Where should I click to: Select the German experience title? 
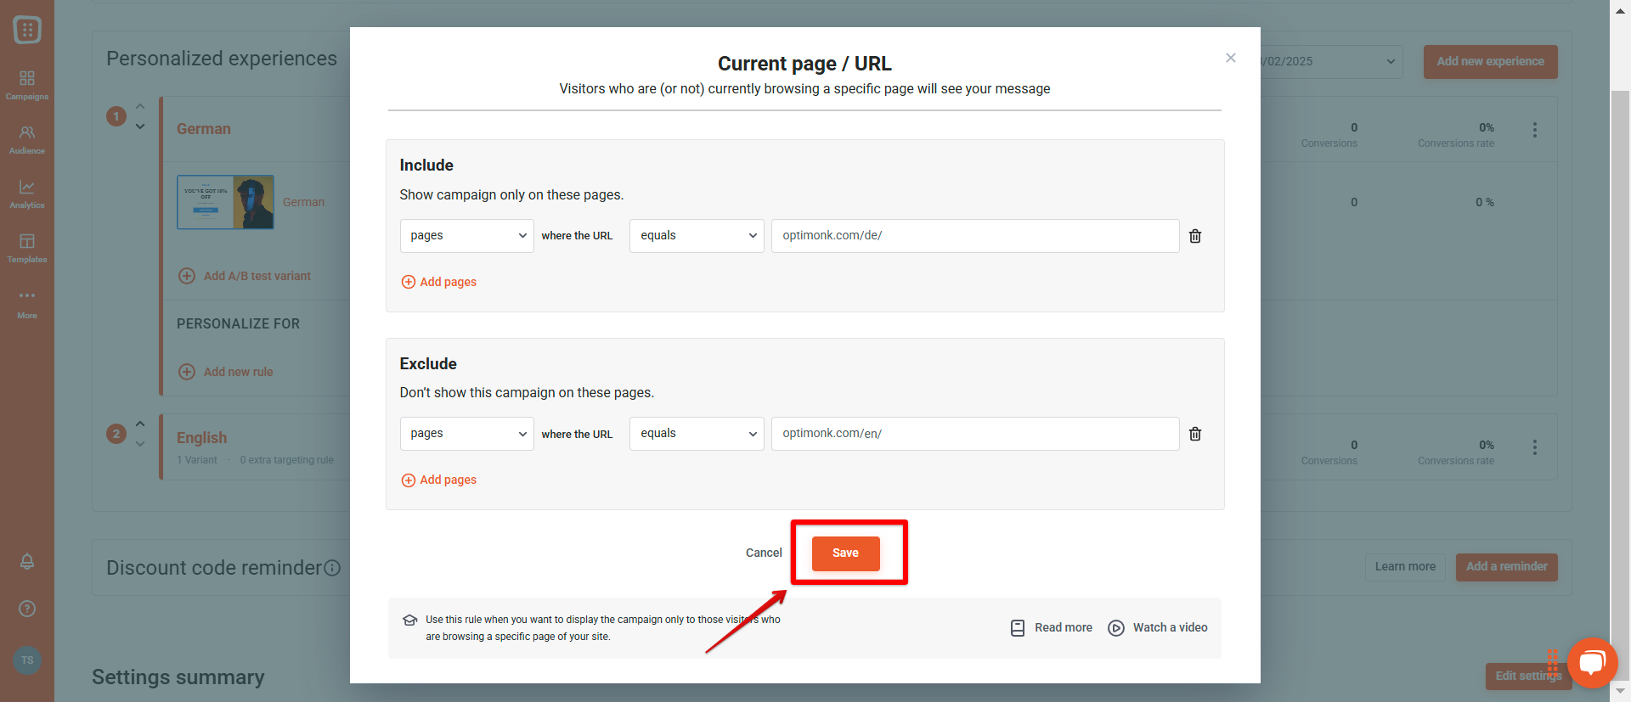point(204,129)
